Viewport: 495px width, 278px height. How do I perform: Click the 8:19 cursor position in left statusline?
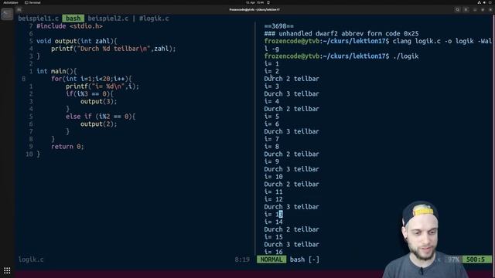click(242, 259)
